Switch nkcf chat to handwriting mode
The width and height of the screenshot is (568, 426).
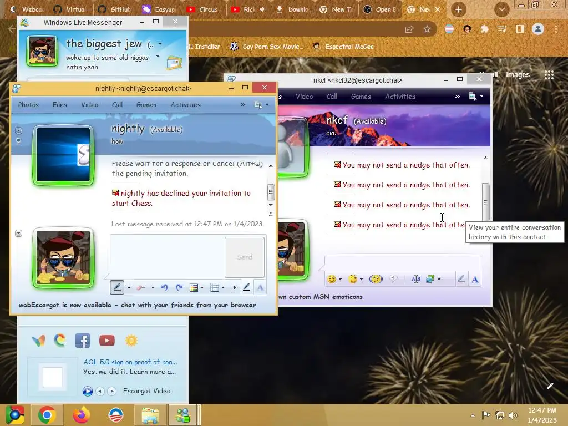pyautogui.click(x=461, y=279)
